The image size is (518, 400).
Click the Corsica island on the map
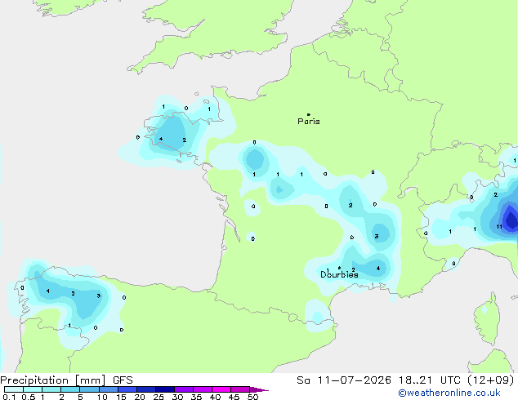point(487,318)
